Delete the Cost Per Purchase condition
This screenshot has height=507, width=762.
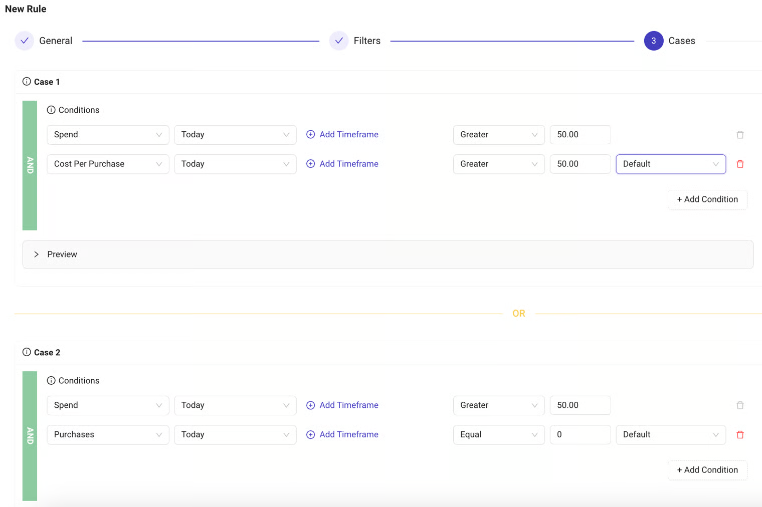coord(740,164)
